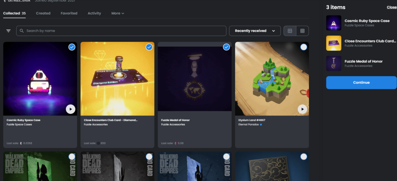Image resolution: width=397 pixels, height=181 pixels.
Task: Select the blue Walking Dead Empires card
Action: coord(226,157)
